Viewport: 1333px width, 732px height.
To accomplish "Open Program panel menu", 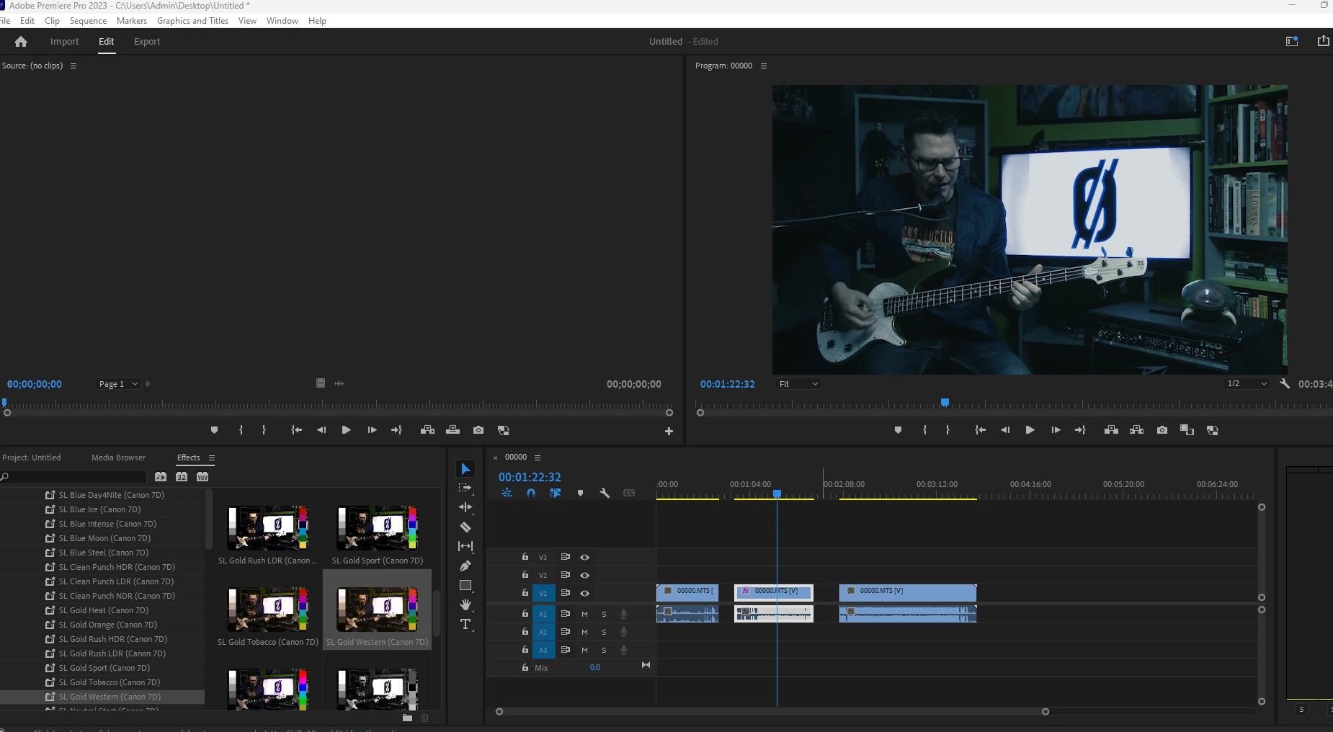I will (x=764, y=66).
